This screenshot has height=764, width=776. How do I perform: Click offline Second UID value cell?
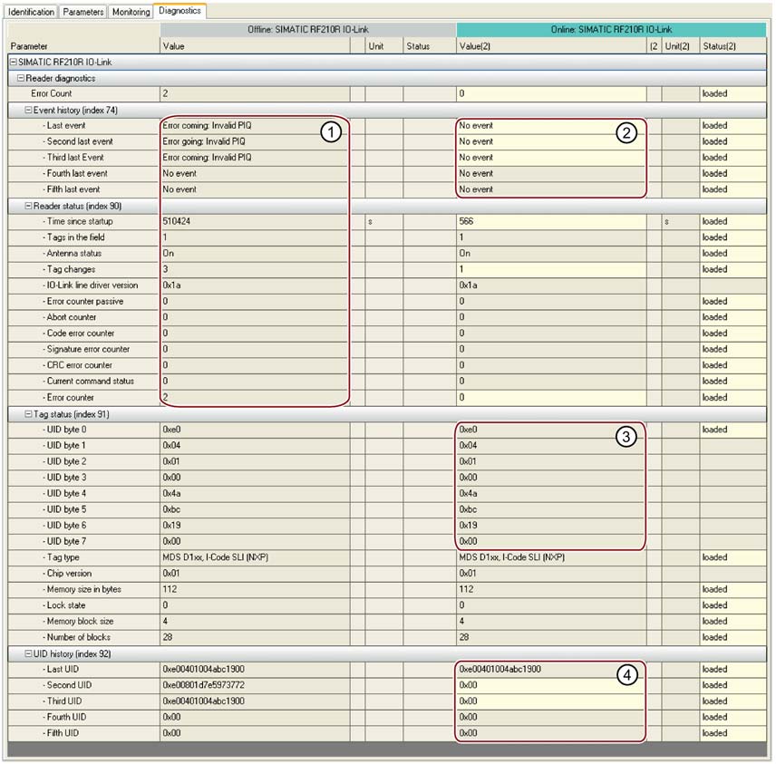coord(255,685)
